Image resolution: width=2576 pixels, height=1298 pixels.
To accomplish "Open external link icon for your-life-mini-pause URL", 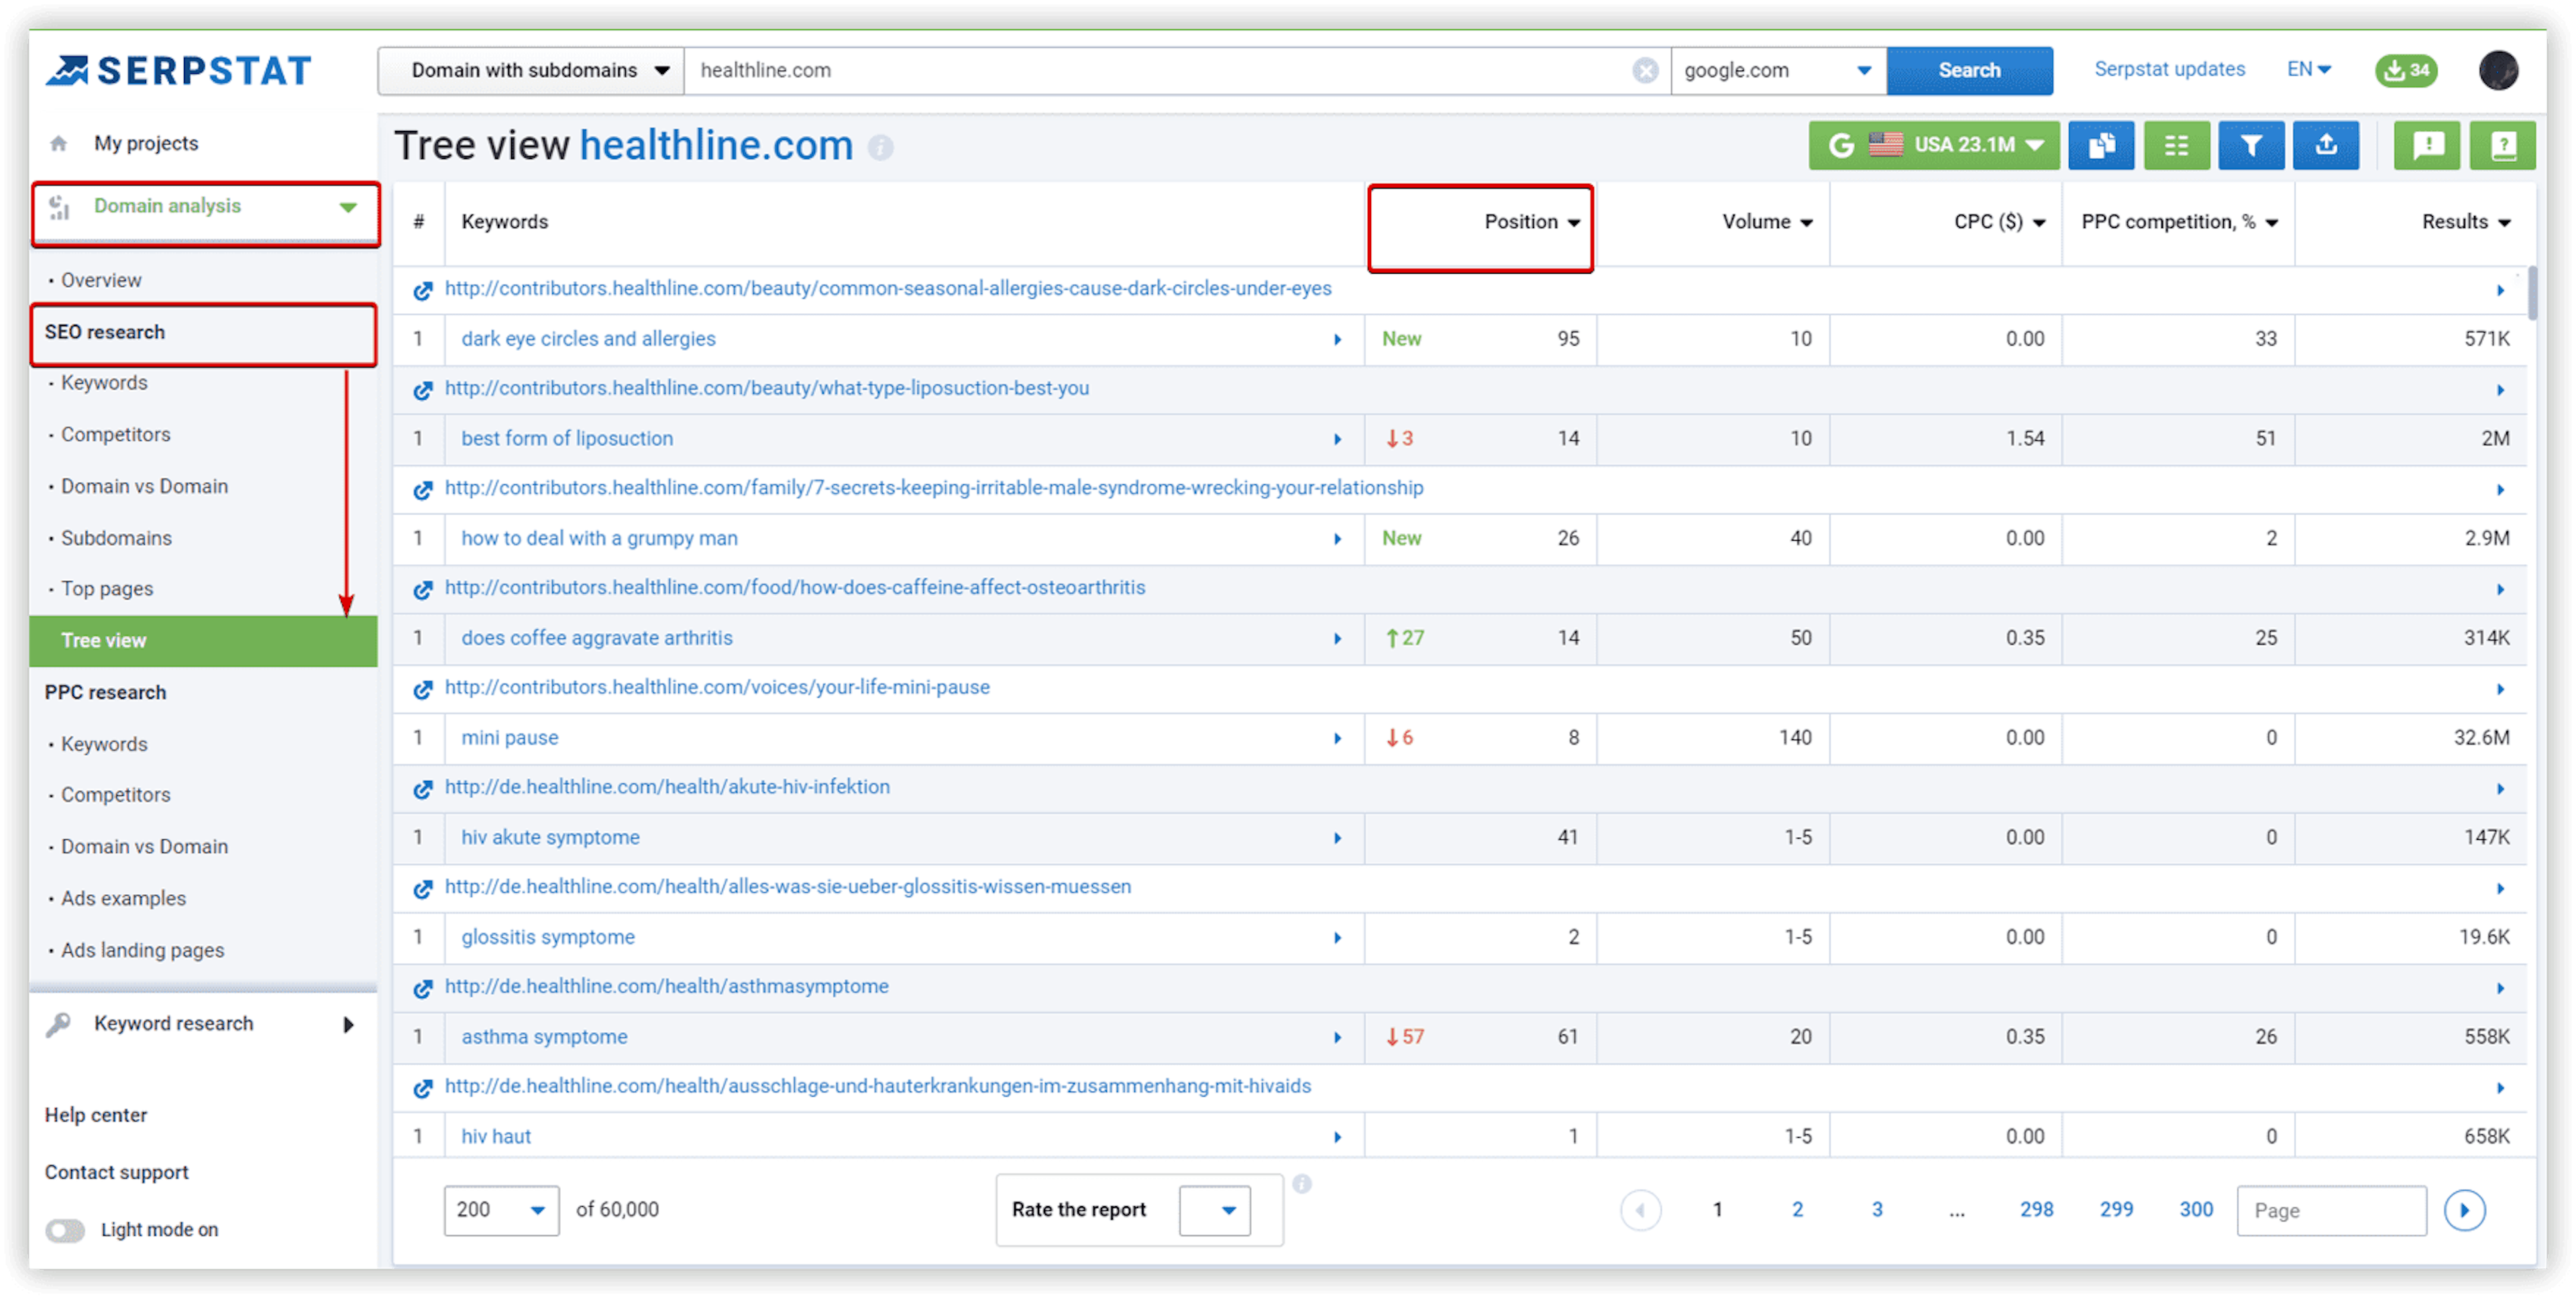I will 423,689.
